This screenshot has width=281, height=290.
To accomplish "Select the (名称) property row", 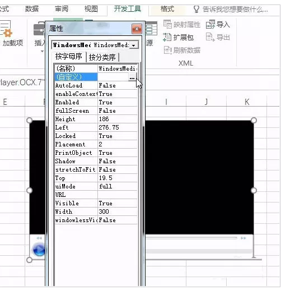I will (96, 68).
